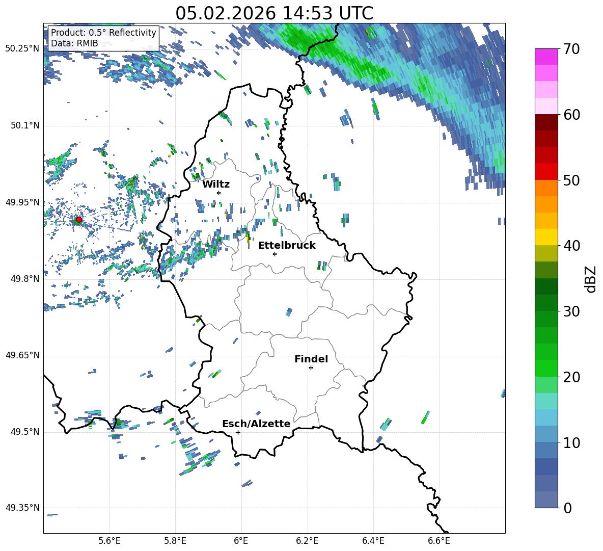Click the 6.4°E longitude label
Screen dimensions: 603x551
tap(373, 541)
